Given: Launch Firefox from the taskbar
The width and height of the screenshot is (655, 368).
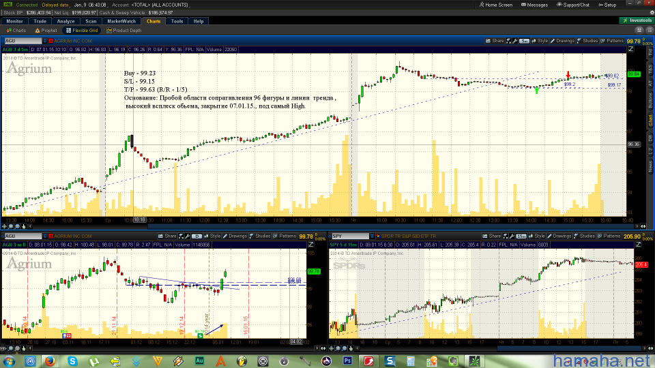Looking at the screenshot, I should click(50, 361).
